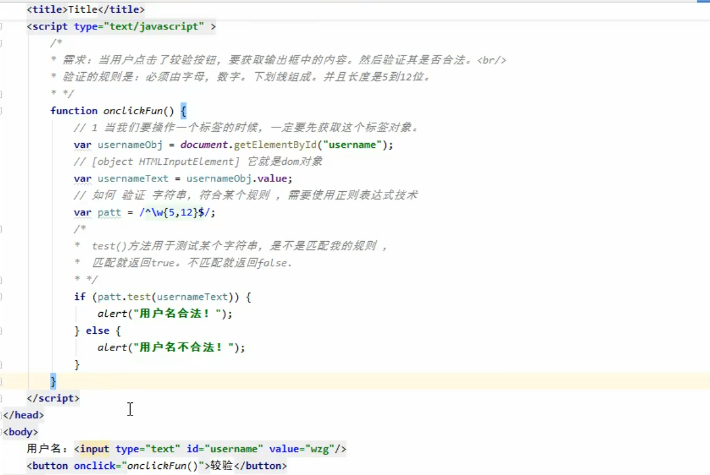Click the value="wzg" attribute
The height and width of the screenshot is (475, 710).
(x=302, y=449)
